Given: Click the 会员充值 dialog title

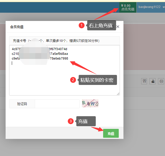Looking at the screenshot, I should pos(17,27).
